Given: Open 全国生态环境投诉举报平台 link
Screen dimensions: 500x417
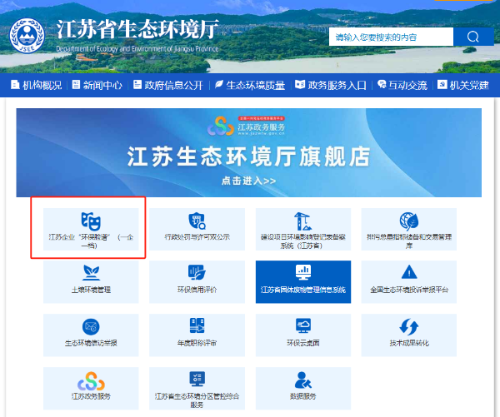Looking at the screenshot, I should coord(409,282).
